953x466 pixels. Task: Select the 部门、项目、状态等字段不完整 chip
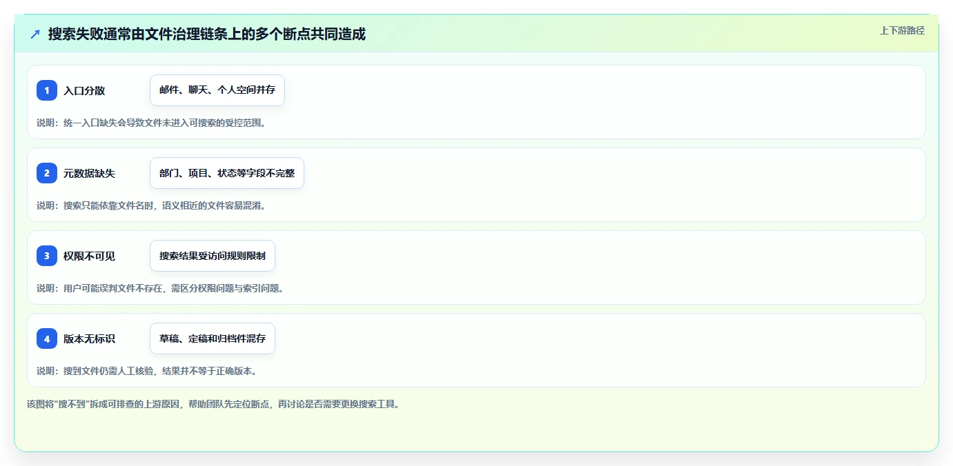click(x=227, y=173)
